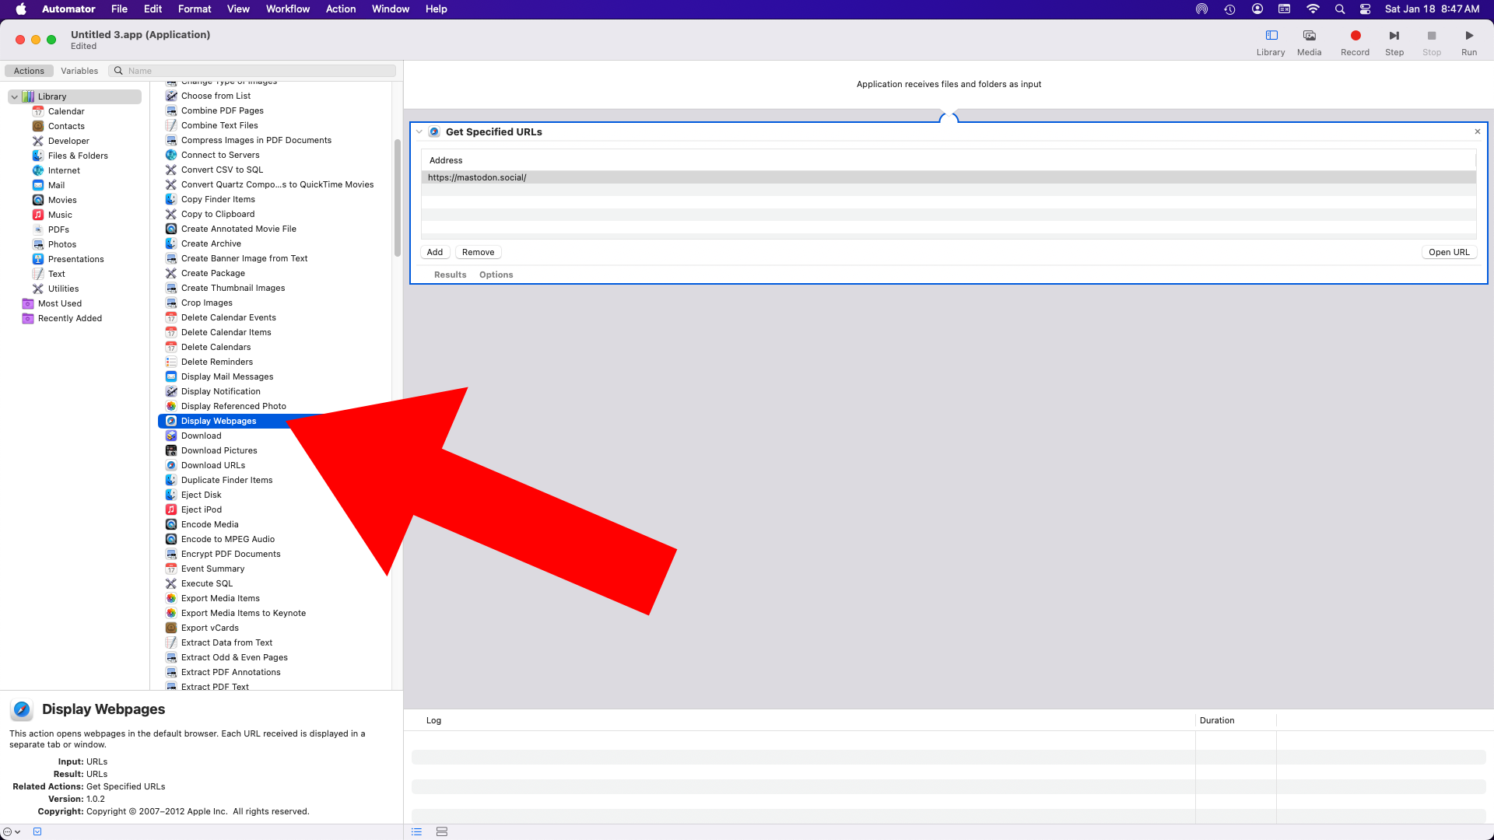Collapse the Library tree
The height and width of the screenshot is (840, 1494).
pos(15,96)
